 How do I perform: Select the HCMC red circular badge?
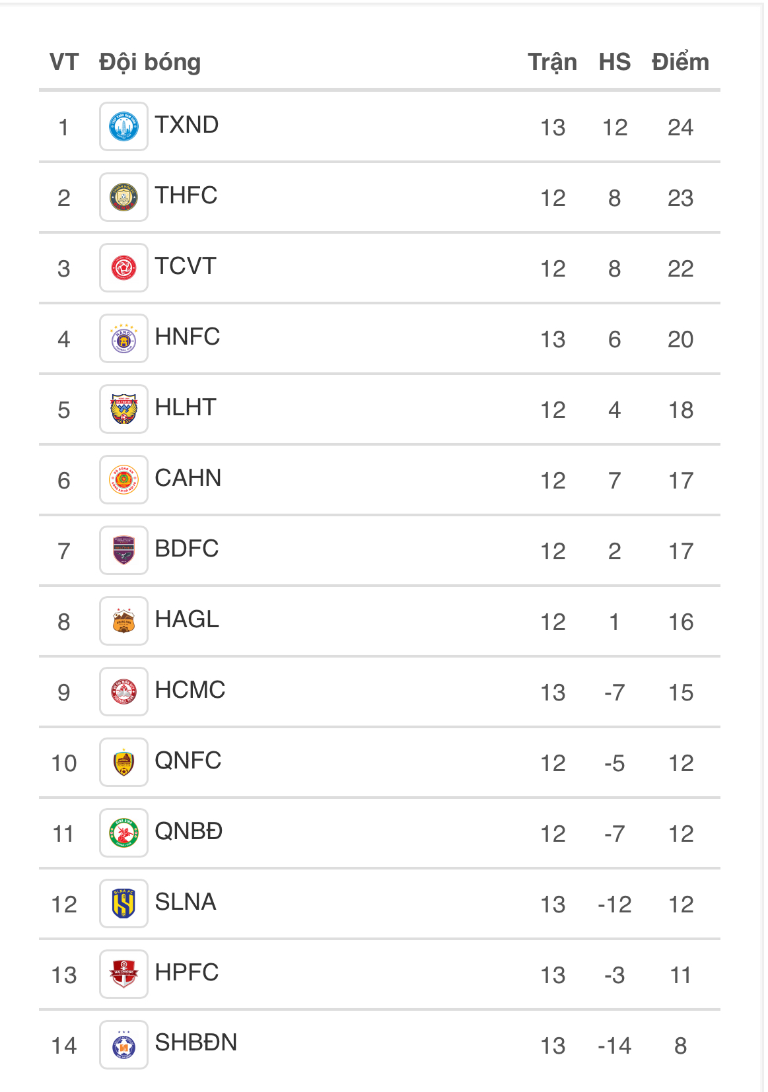click(x=123, y=692)
